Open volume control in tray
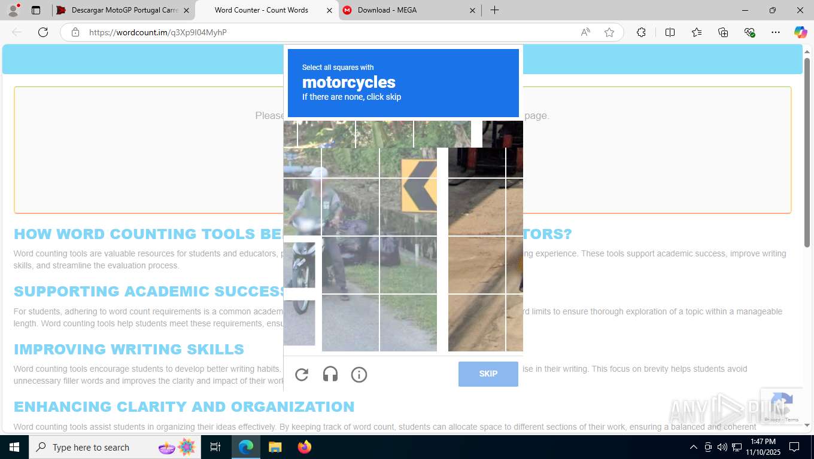Screen dimensions: 814x459 (722, 447)
